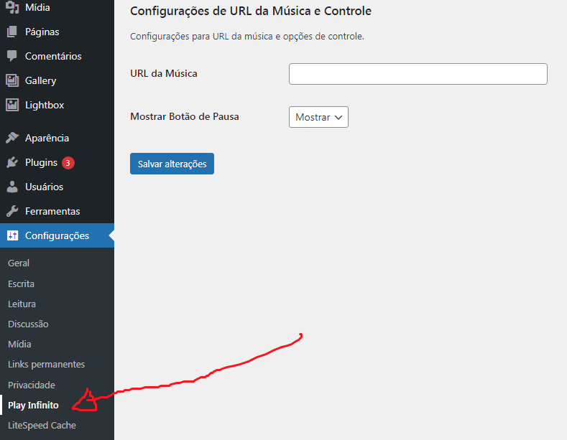The height and width of the screenshot is (440, 567).
Task: Go to Lightbox menu item
Action: tap(45, 105)
